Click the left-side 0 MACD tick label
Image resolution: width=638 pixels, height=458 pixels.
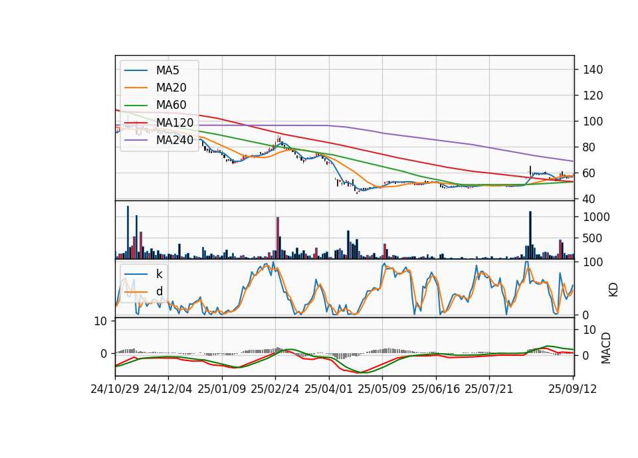point(104,354)
